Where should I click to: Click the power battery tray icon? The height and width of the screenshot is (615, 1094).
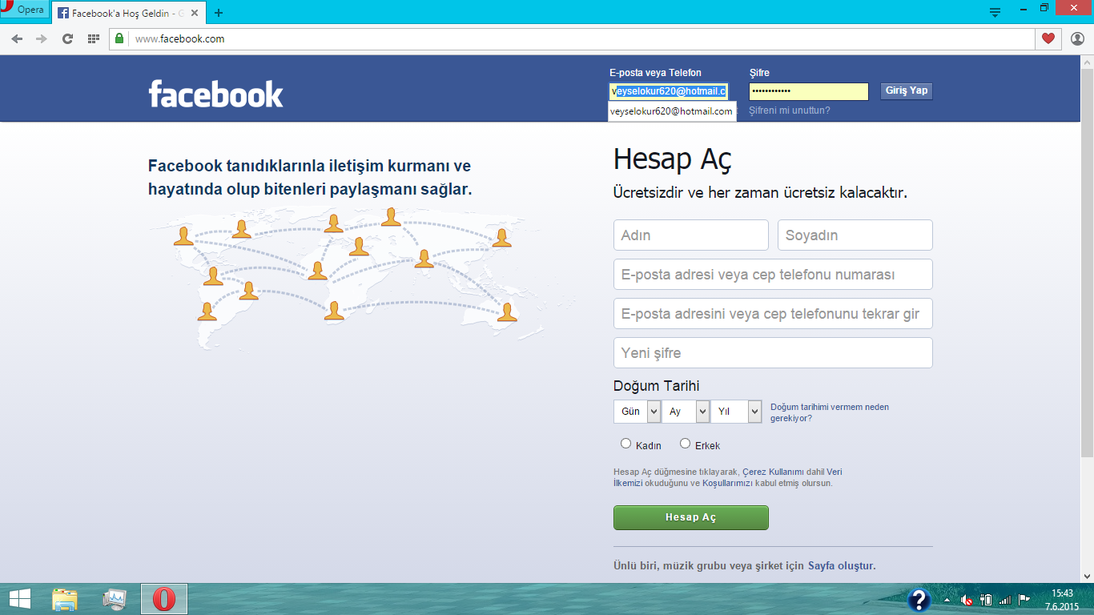click(986, 600)
